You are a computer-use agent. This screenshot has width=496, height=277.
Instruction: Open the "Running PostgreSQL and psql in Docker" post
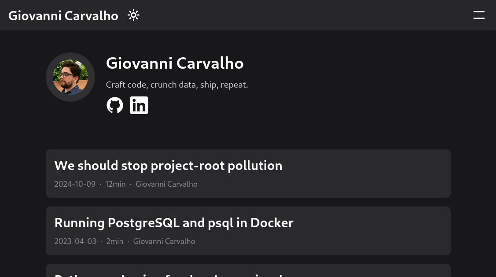174,223
